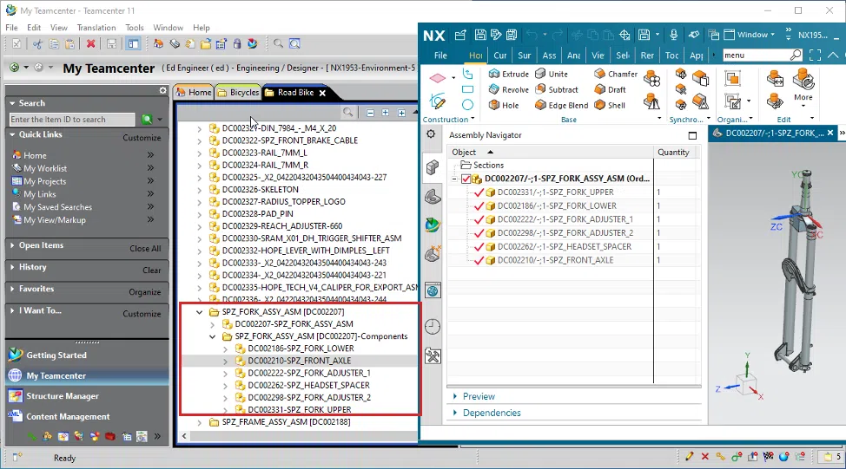The image size is (846, 469).
Task: Open the NX File ribbon tab
Action: coord(440,55)
